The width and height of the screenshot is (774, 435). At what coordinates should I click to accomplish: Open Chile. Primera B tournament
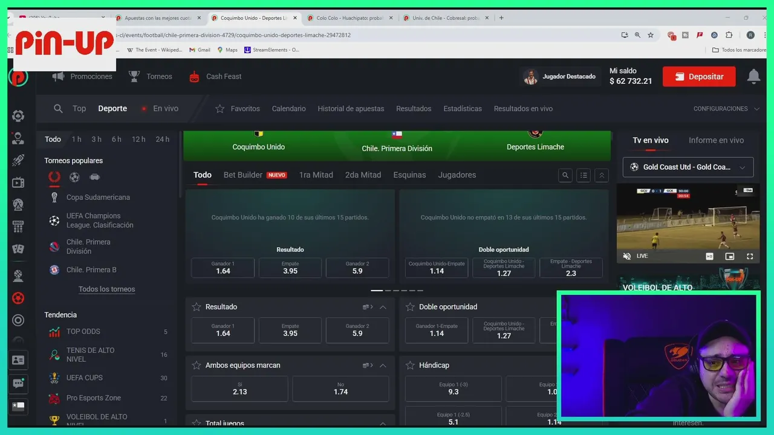[x=91, y=270]
